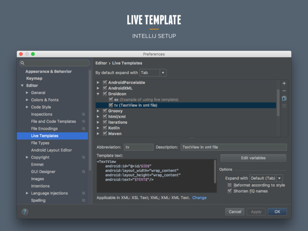308x231 pixels.
Task: Open Expand with Default (Tab) dropdown
Action: point(266,178)
